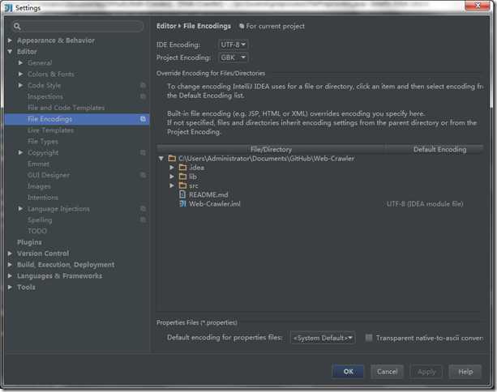Image resolution: width=497 pixels, height=392 pixels.
Task: Expand Colors & Fonts arrow
Action: (x=20, y=74)
